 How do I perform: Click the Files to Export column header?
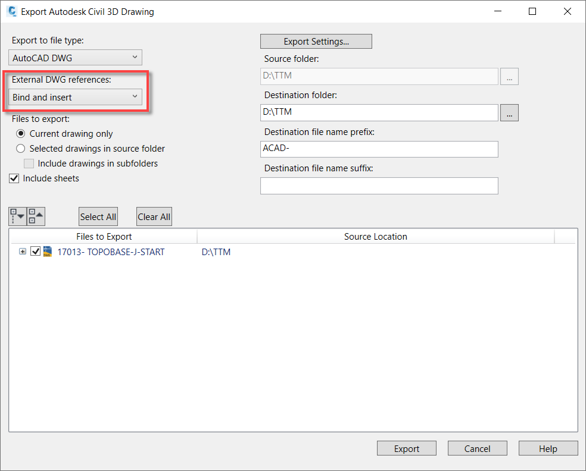[104, 237]
